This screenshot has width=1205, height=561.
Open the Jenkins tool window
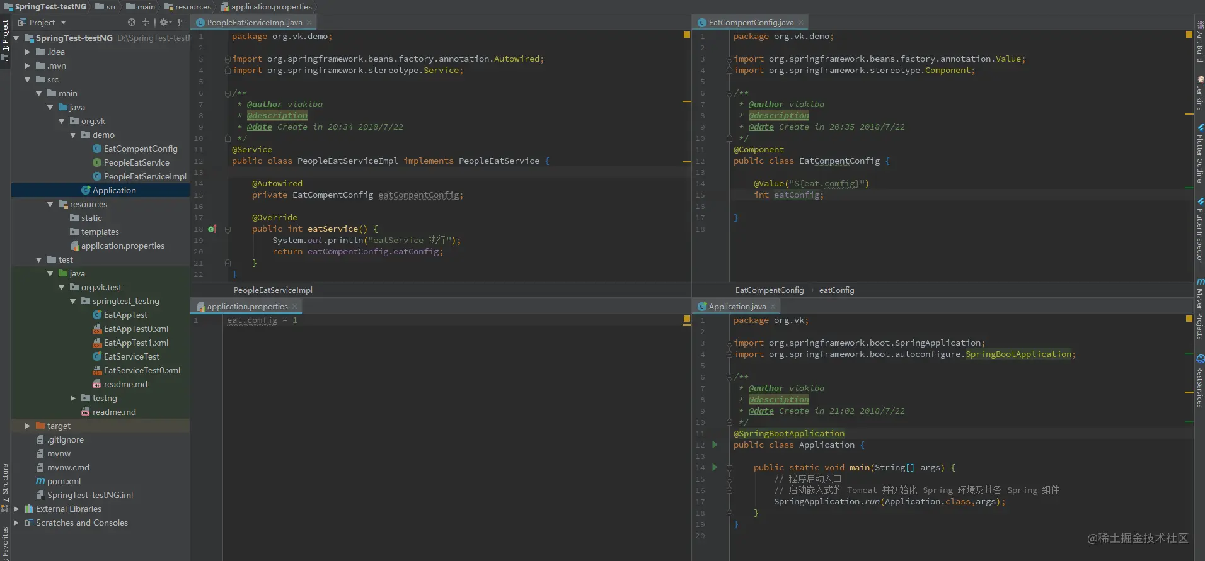tap(1199, 93)
